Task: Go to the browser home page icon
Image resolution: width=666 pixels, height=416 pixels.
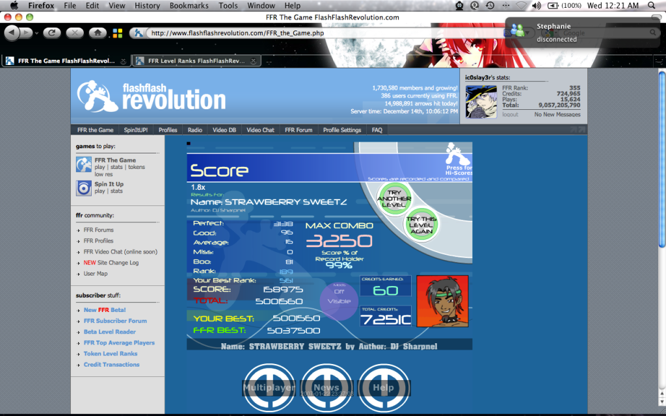Action: coord(97,32)
